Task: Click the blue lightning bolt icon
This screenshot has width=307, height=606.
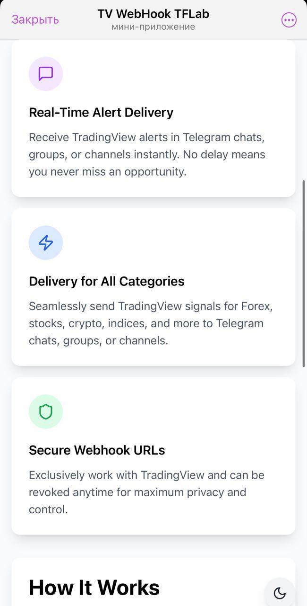Action: pyautogui.click(x=46, y=243)
